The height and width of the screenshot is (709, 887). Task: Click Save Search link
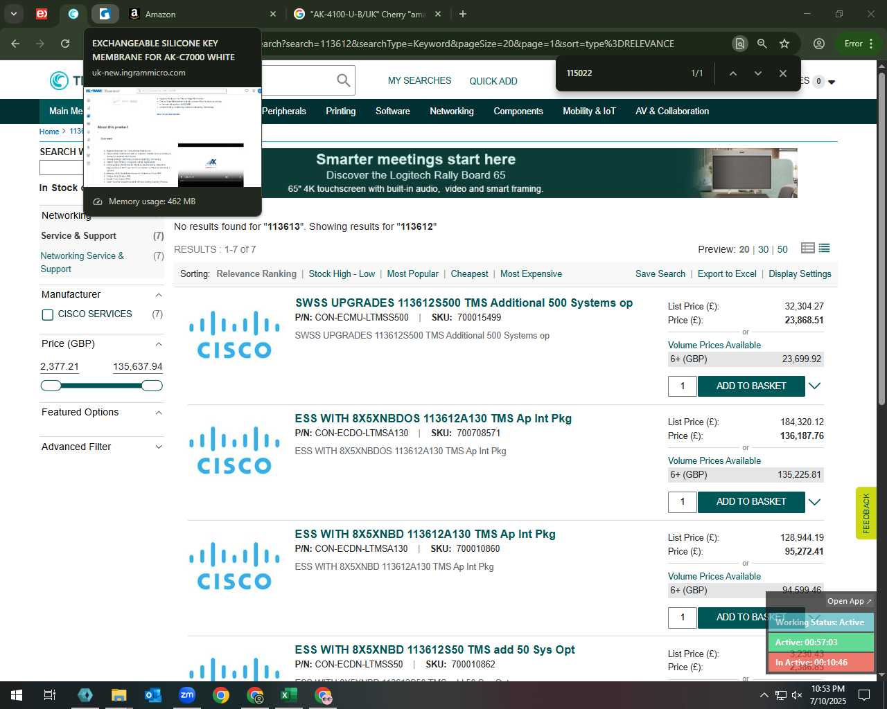[x=660, y=274]
